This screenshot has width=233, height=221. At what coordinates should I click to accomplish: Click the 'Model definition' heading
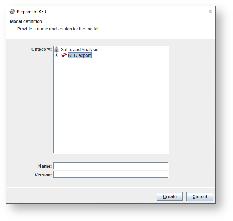pos(26,21)
